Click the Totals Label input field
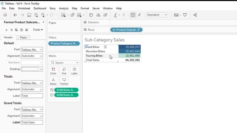Image resolution: width=237 pixels, height=133 pixels. tap(32, 96)
